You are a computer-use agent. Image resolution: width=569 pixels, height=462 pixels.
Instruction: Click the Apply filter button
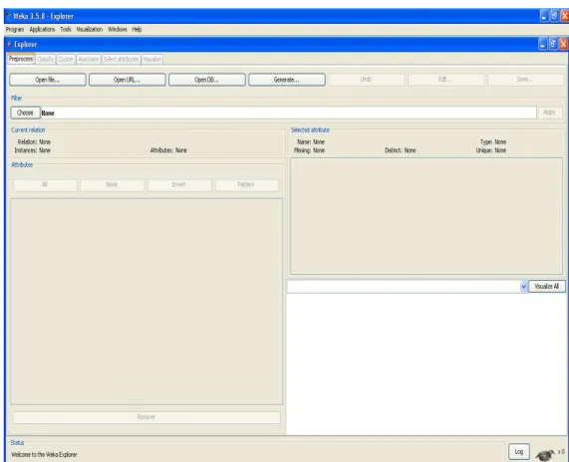550,113
